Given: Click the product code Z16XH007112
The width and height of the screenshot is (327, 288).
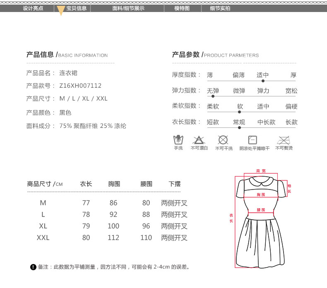Looking at the screenshot, I should click(x=80, y=86).
